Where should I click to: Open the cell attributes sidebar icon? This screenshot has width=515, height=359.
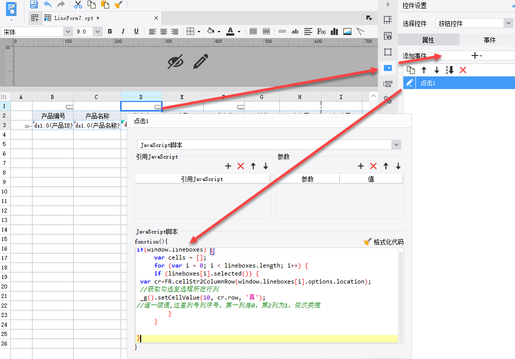(x=388, y=36)
